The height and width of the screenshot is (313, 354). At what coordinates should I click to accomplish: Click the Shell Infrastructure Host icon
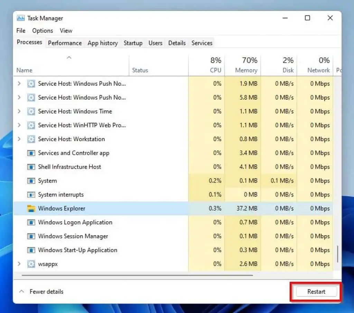31,167
